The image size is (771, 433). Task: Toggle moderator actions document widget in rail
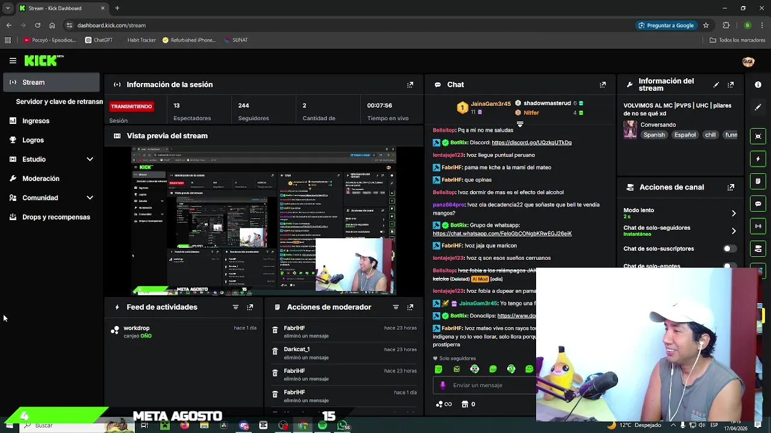758,181
